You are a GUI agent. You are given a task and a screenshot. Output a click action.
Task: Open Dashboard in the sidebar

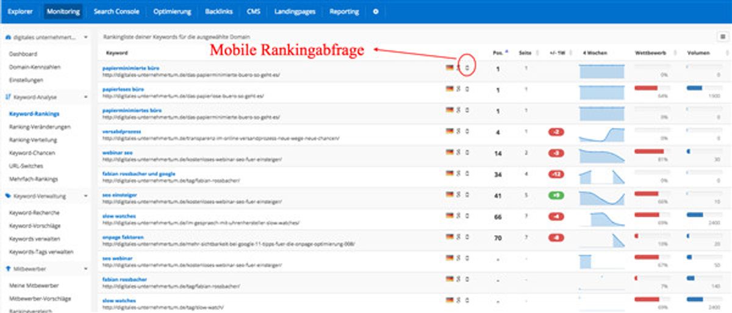pos(23,54)
